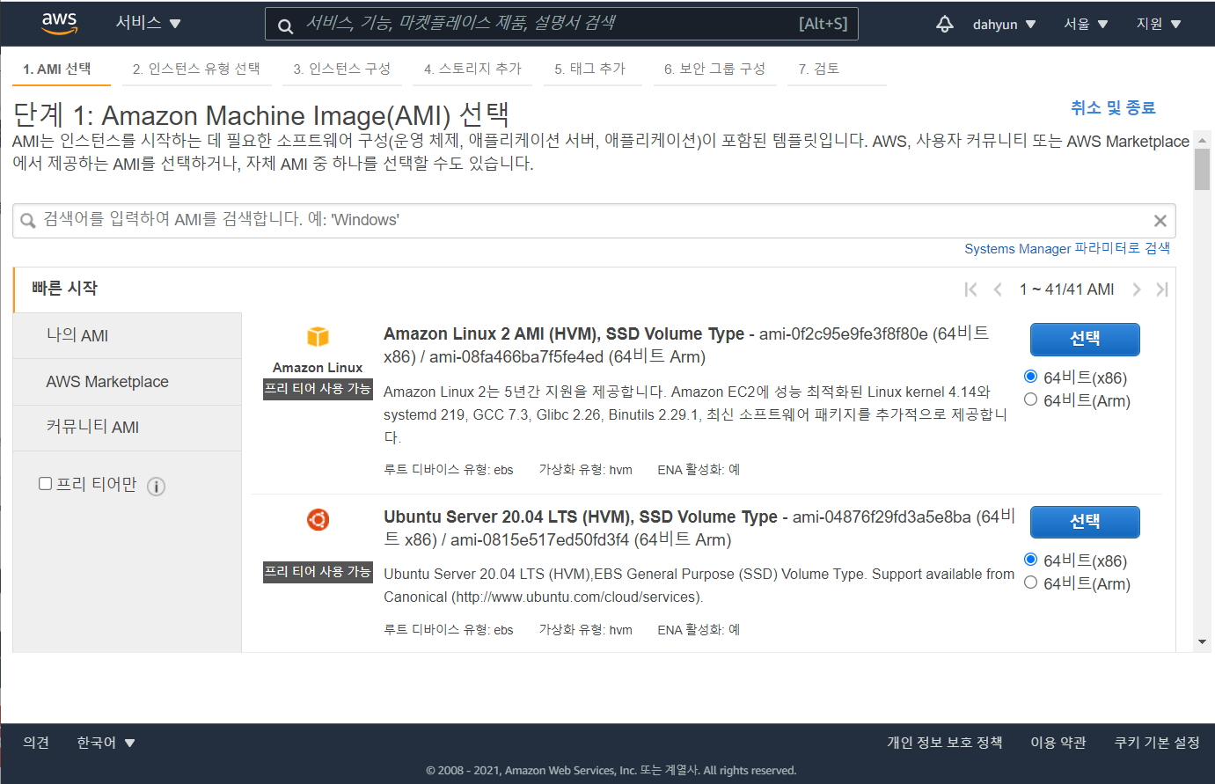Go to the next page of AMIs

(1137, 289)
